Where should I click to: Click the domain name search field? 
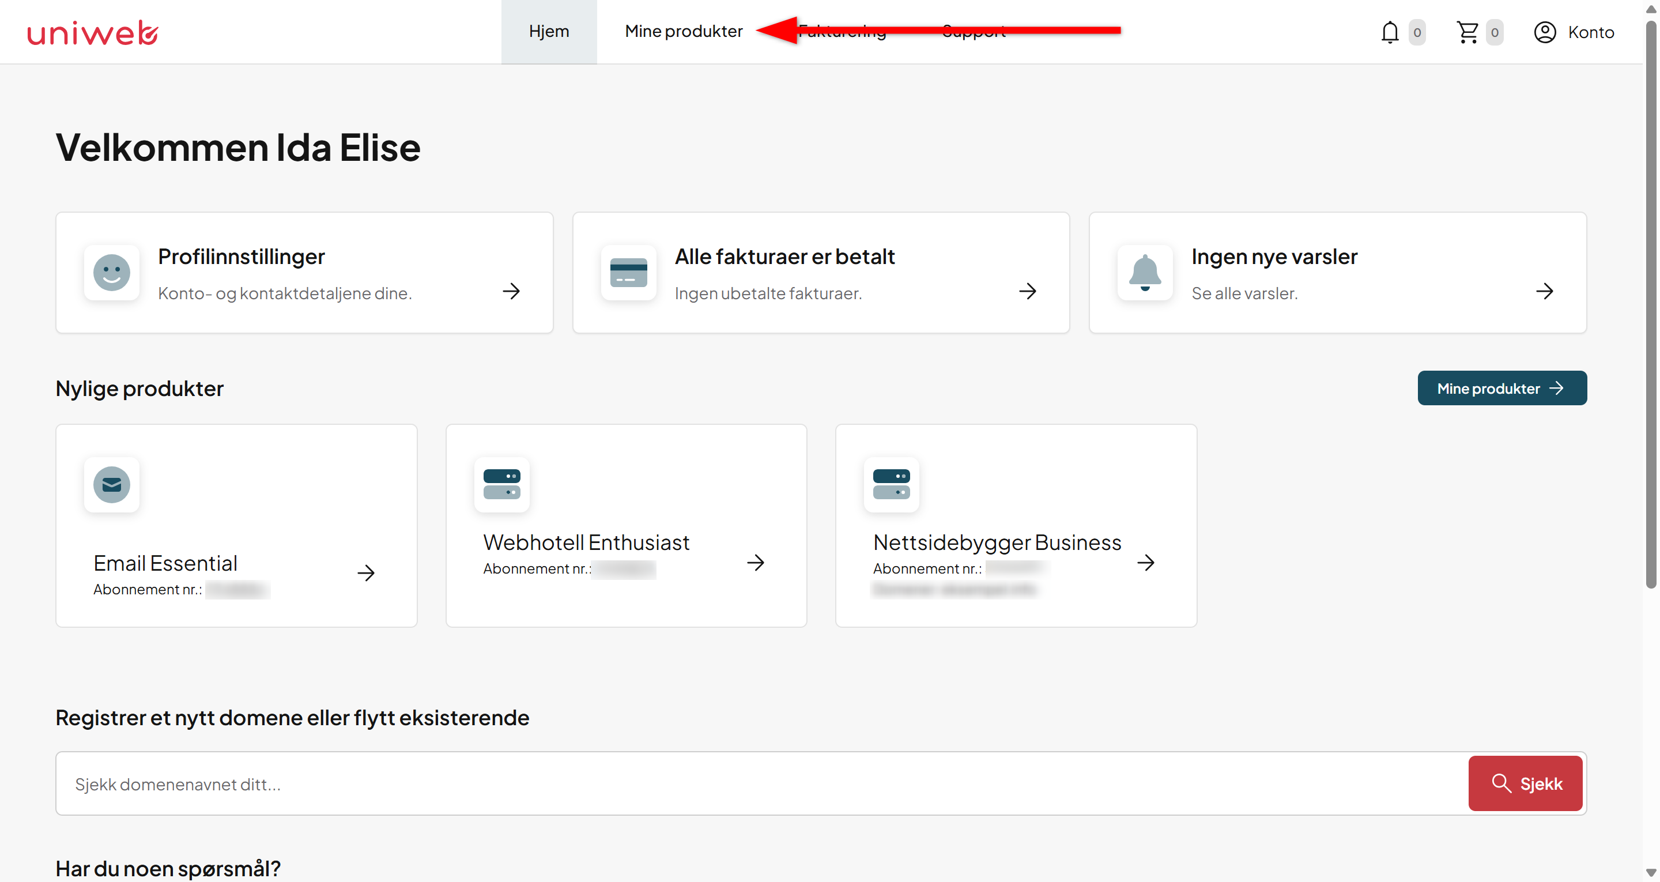click(x=763, y=784)
